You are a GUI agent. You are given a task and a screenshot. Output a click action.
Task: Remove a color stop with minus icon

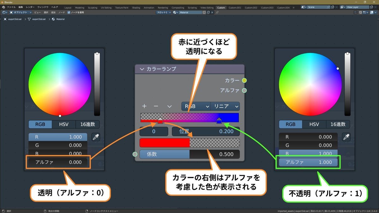[x=156, y=106]
